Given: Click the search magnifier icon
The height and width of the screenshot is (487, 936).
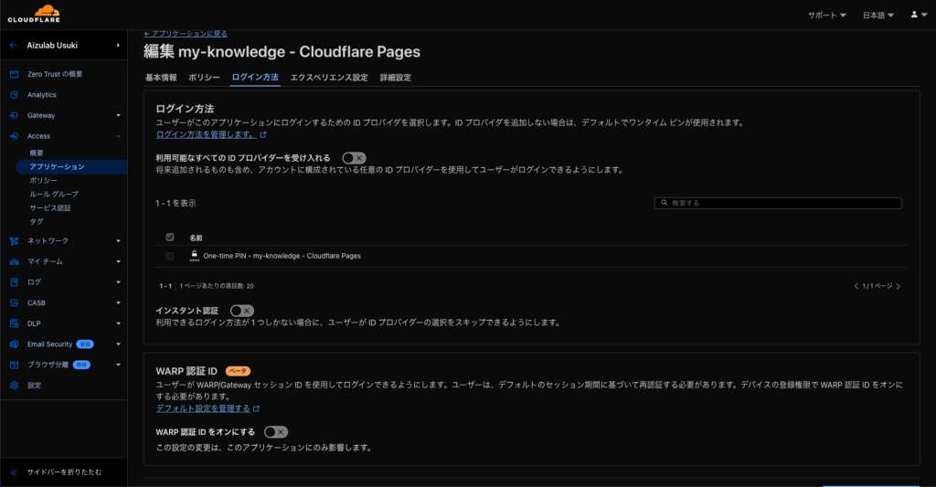Looking at the screenshot, I should point(665,203).
